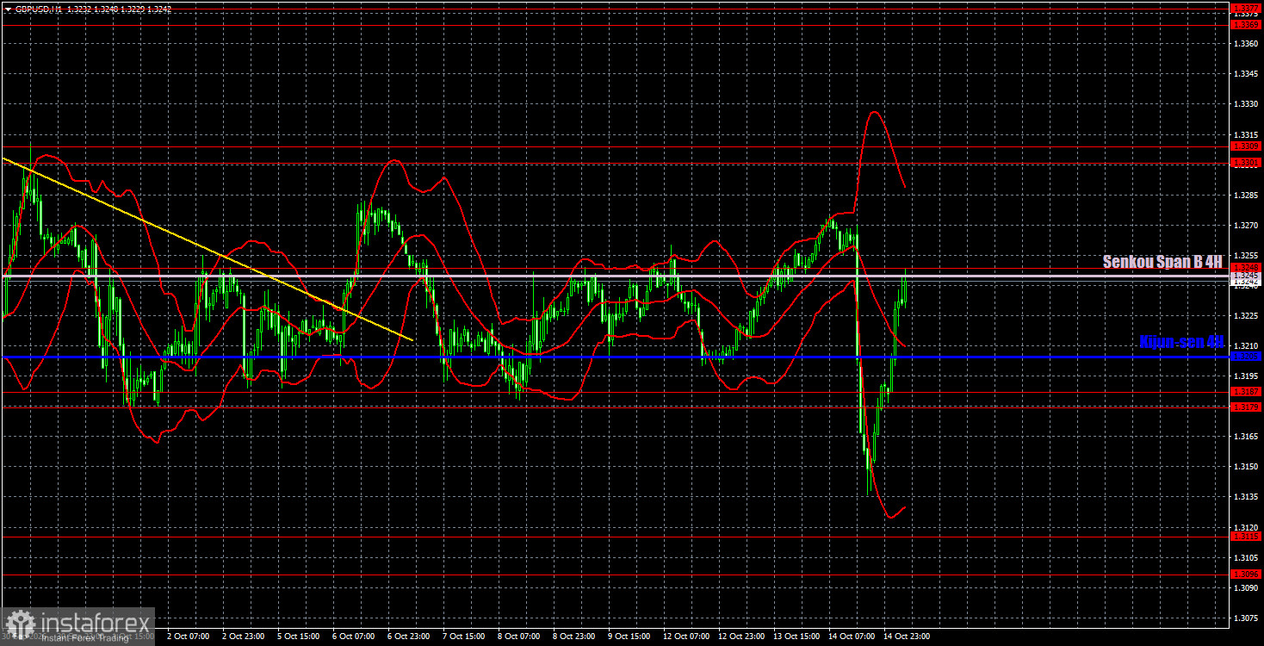The height and width of the screenshot is (646, 1264).
Task: Click the 1.3135 price axis value
Action: pyautogui.click(x=1244, y=497)
